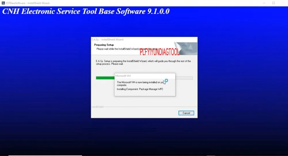This screenshot has height=156, width=288.
Task: Click 'Installing Component: Package Manage WFC' text
Action: click(x=140, y=89)
